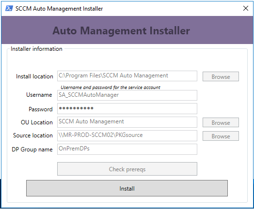
Task: Click the DP Group name field
Action: 127,149
